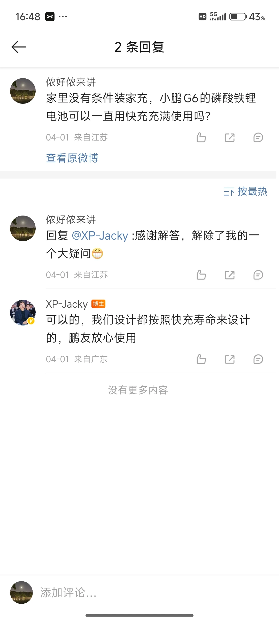Like XP-Jacky's reply about fast charging
The image size is (279, 621).
[201, 359]
